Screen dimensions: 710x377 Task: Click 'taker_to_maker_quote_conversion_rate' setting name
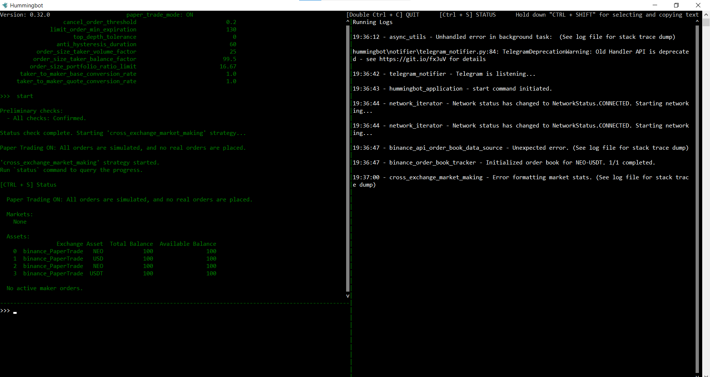[77, 81]
